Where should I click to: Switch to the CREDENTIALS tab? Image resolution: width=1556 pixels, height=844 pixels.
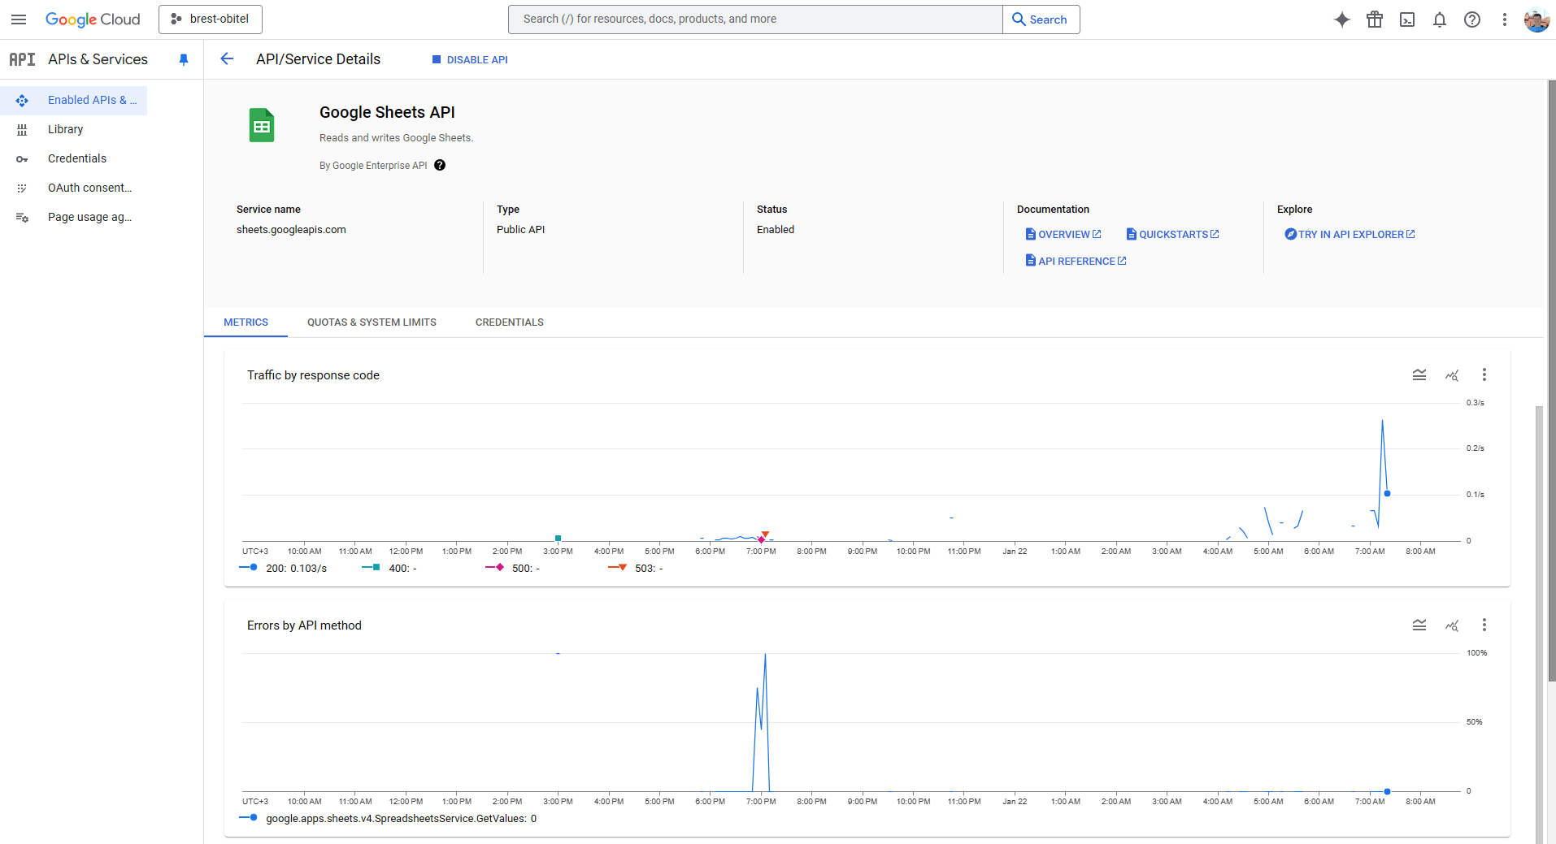510,322
